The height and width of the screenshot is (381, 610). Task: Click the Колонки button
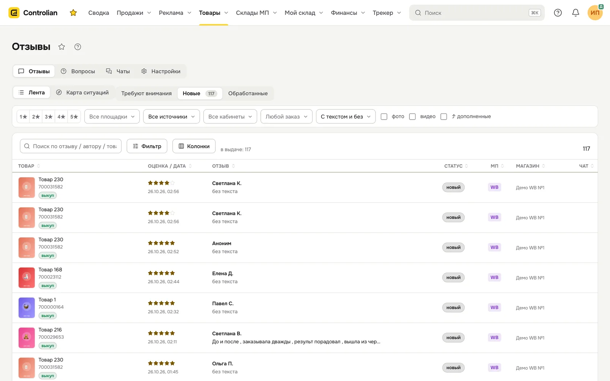(194, 146)
